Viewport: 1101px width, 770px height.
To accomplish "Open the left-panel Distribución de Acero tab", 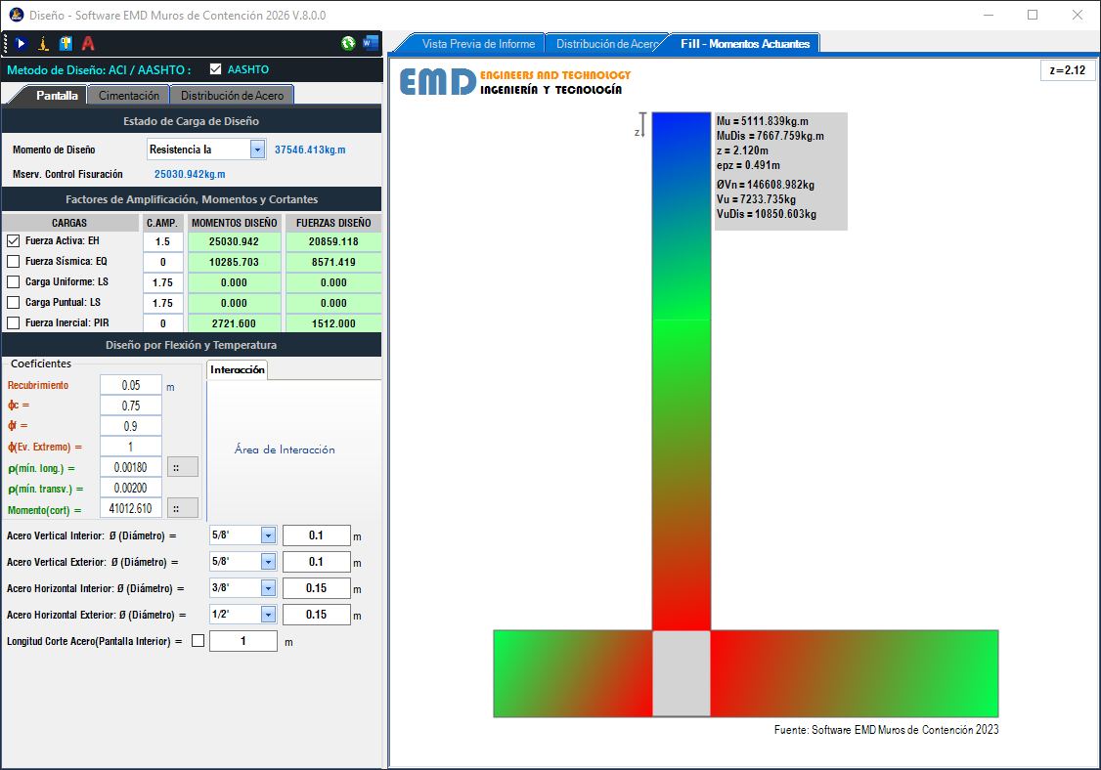I will tap(232, 96).
